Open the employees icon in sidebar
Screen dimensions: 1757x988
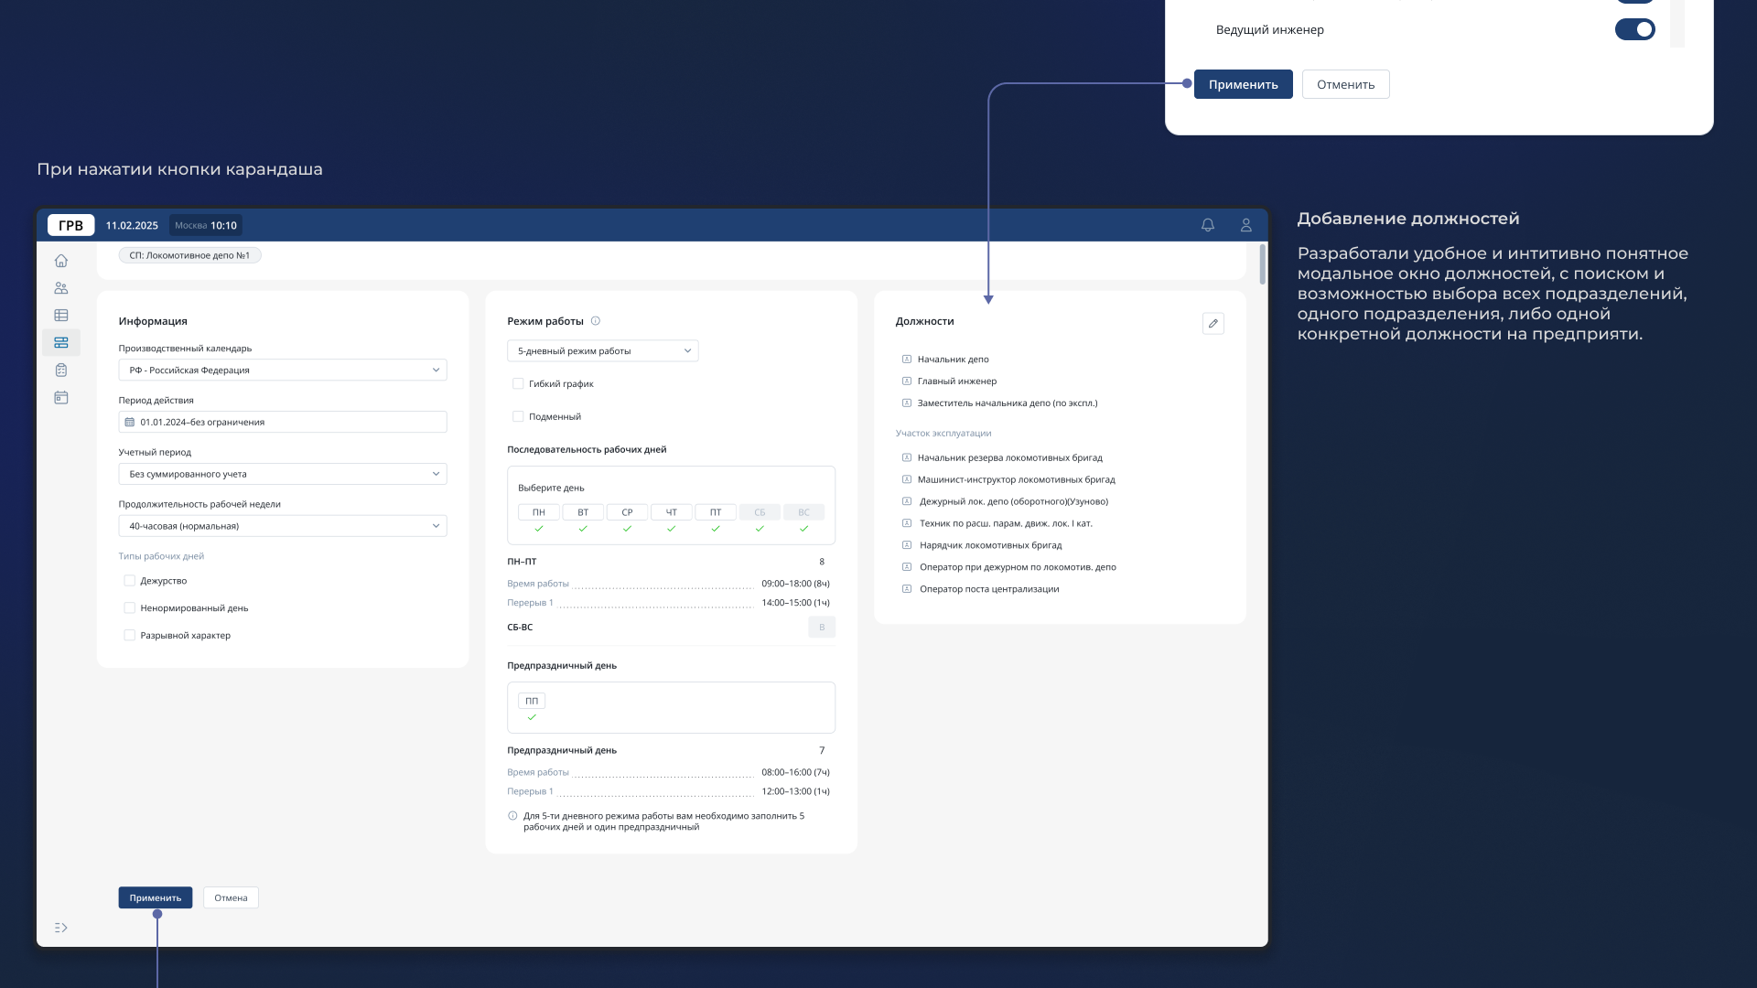61,288
